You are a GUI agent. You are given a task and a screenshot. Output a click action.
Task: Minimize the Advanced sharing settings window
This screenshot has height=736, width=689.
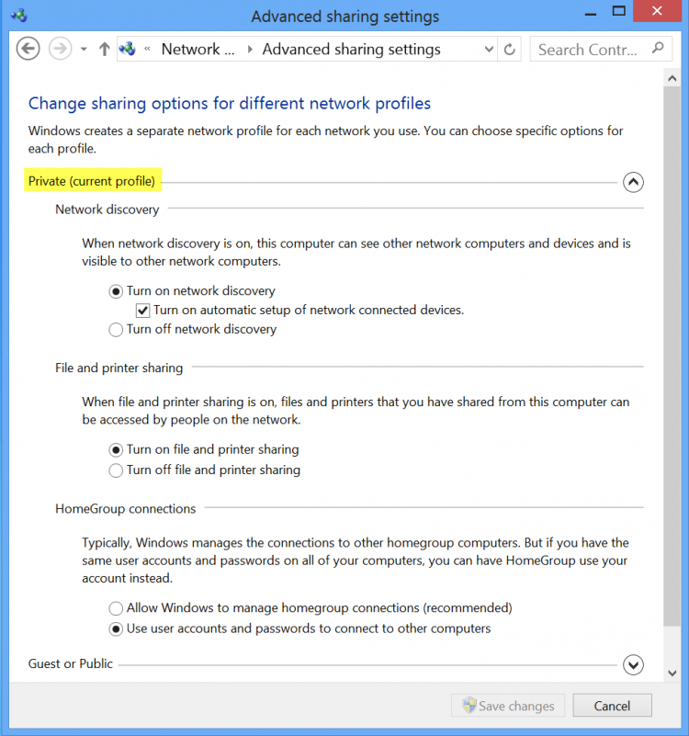pos(591,13)
